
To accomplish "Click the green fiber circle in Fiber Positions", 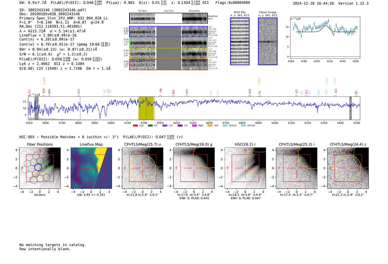I will 44,166.
